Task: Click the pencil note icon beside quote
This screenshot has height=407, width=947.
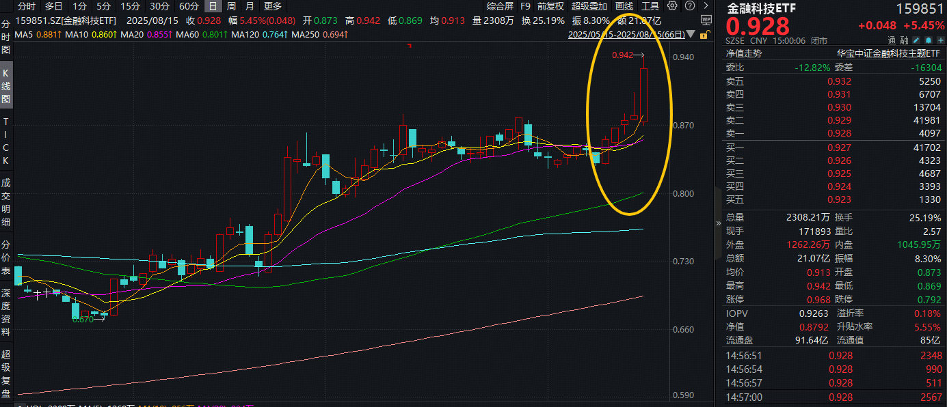Action: pyautogui.click(x=916, y=40)
